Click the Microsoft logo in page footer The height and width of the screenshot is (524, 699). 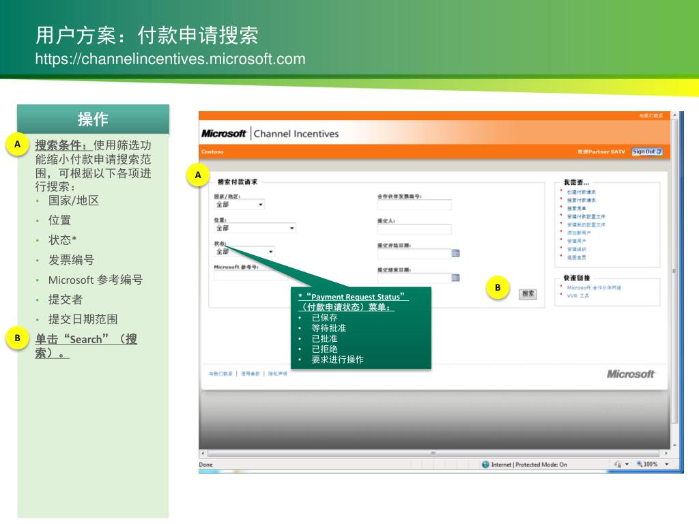click(630, 374)
